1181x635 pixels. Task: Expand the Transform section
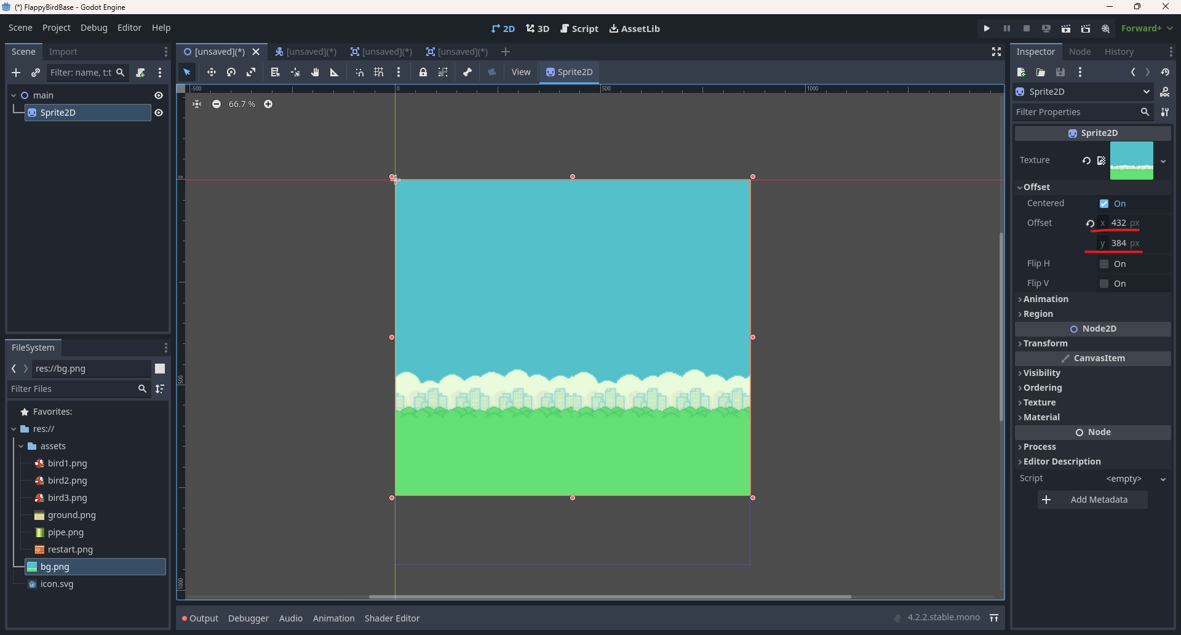[x=1045, y=343]
